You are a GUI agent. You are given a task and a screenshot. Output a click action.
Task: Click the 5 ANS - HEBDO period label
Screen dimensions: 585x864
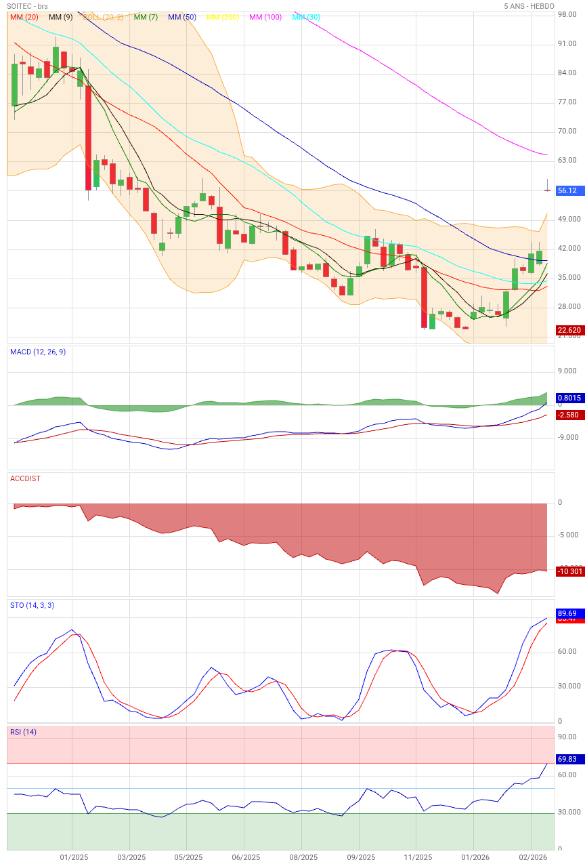tap(529, 6)
